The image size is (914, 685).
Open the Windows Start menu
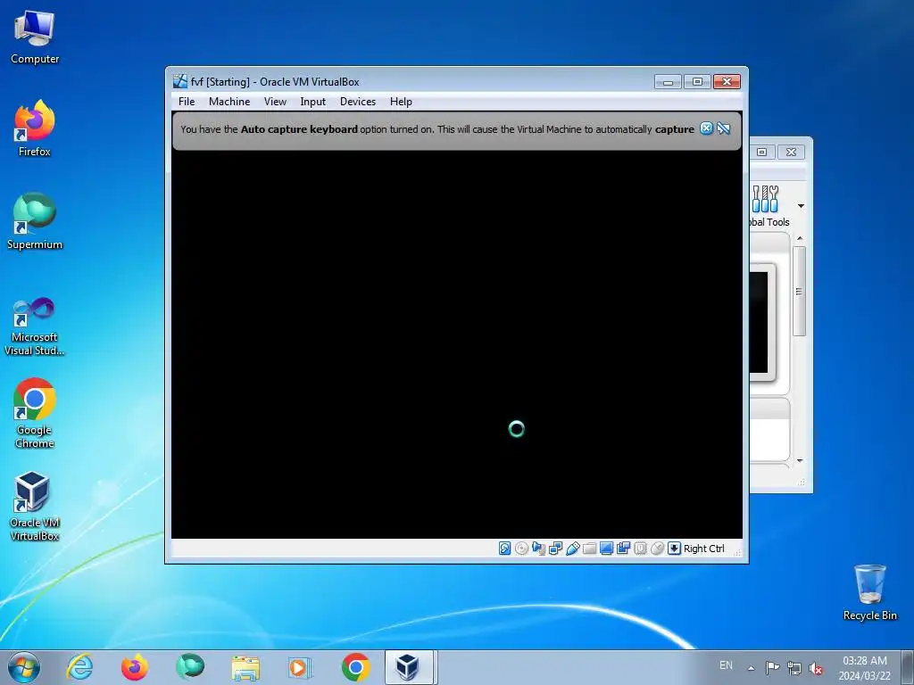(x=24, y=667)
